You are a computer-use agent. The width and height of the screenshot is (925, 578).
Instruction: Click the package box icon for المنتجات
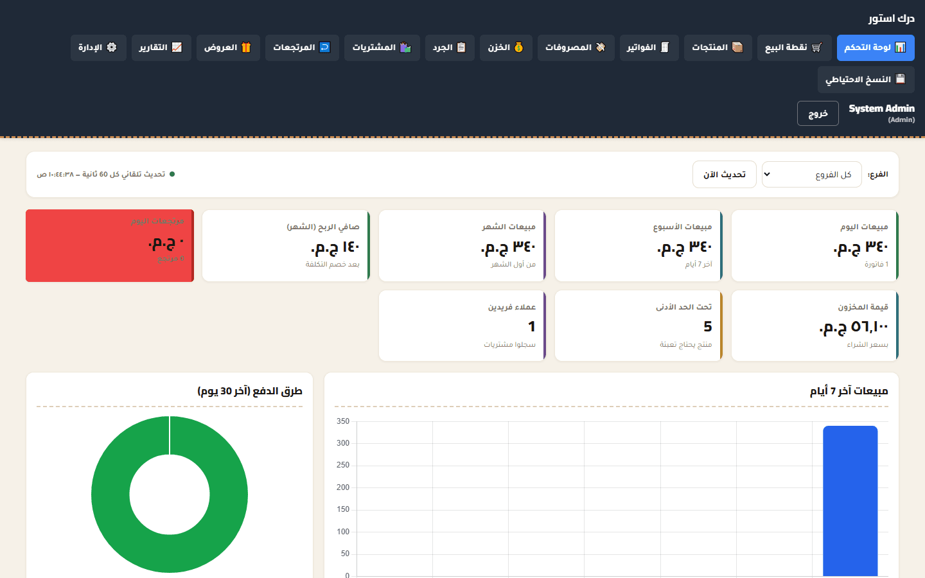pyautogui.click(x=737, y=48)
